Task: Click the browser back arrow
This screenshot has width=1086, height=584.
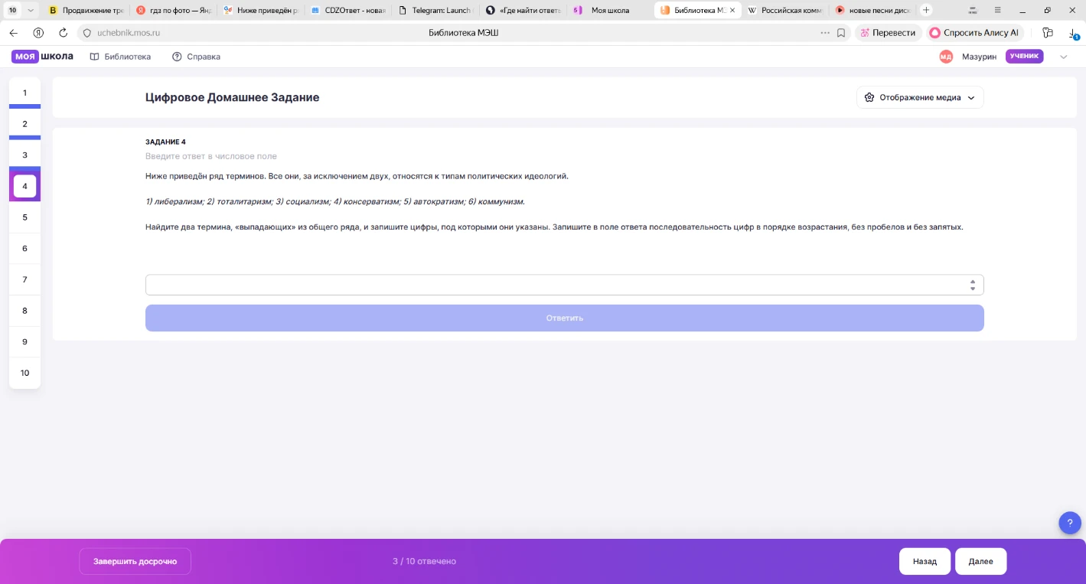Action: [x=13, y=33]
